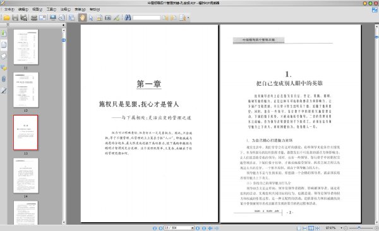Open the layers panel in the sidebar
Screen dimensions: 379x231
(4, 56)
